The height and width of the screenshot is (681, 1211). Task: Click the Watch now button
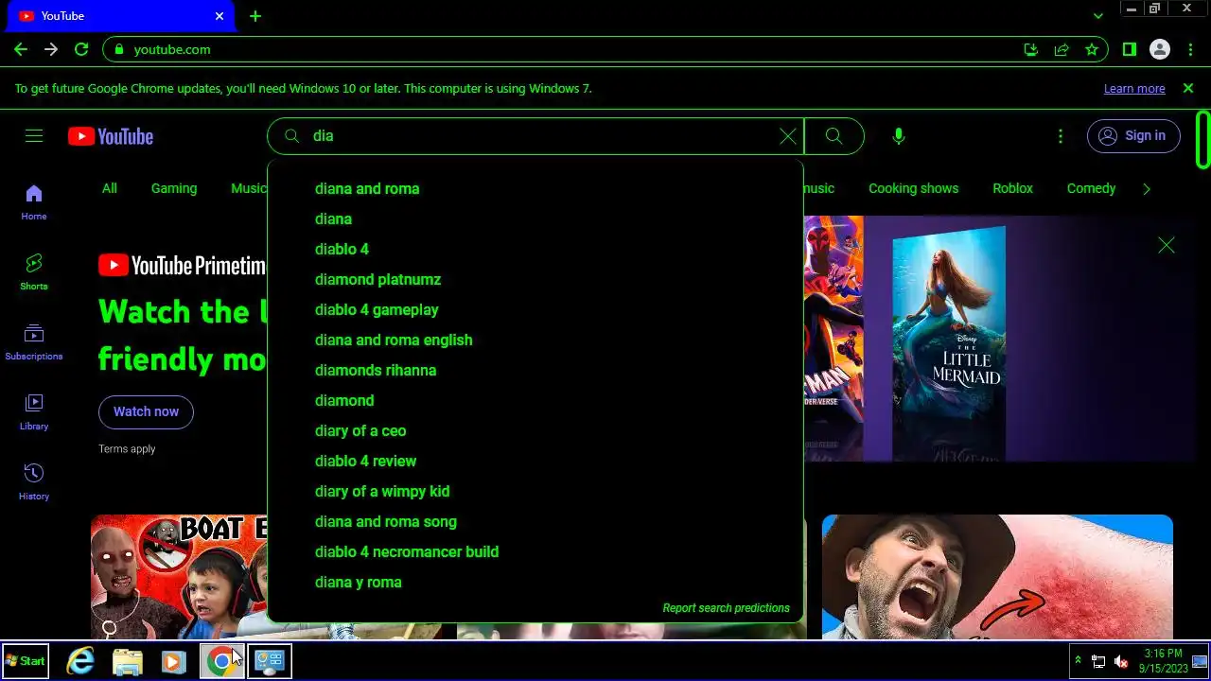pos(146,411)
